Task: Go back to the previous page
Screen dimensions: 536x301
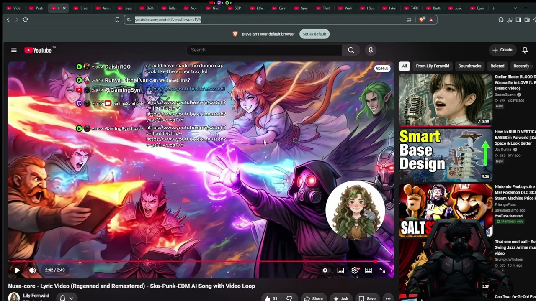Action: tap(8, 20)
